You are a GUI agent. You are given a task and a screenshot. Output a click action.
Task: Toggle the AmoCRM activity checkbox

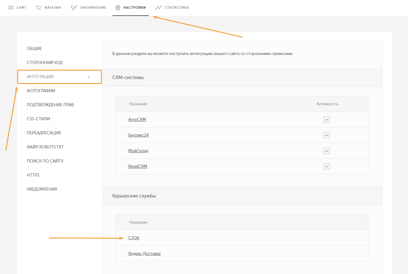[x=327, y=120]
